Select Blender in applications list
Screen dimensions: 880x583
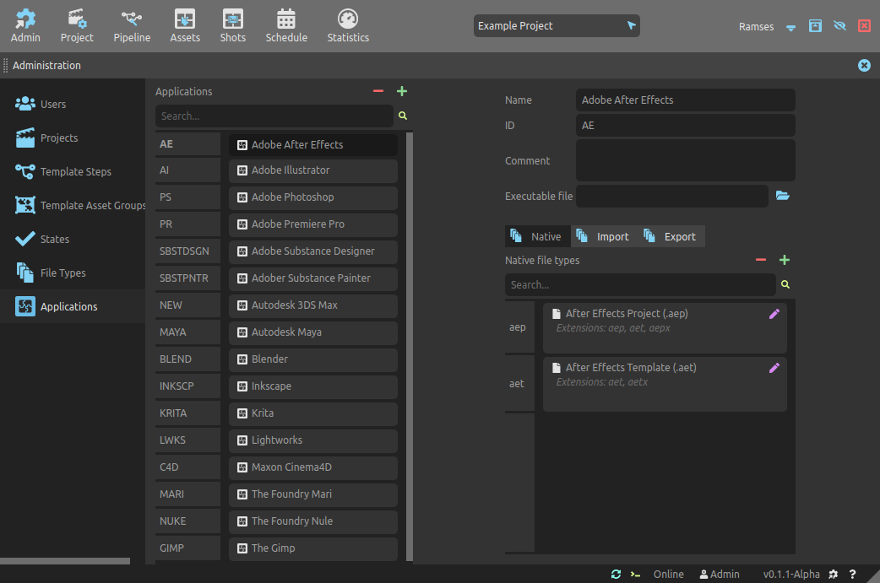(312, 359)
